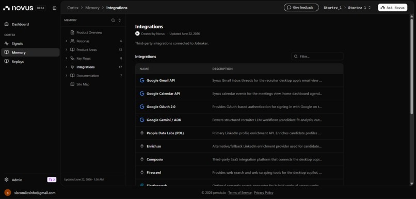Click the DESCRIPTION column header
The width and height of the screenshot is (416, 199).
click(x=222, y=69)
